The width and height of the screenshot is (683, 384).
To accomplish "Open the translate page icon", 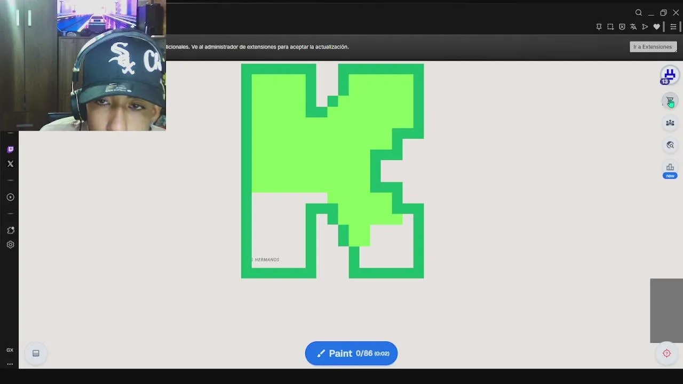I will [x=633, y=27].
